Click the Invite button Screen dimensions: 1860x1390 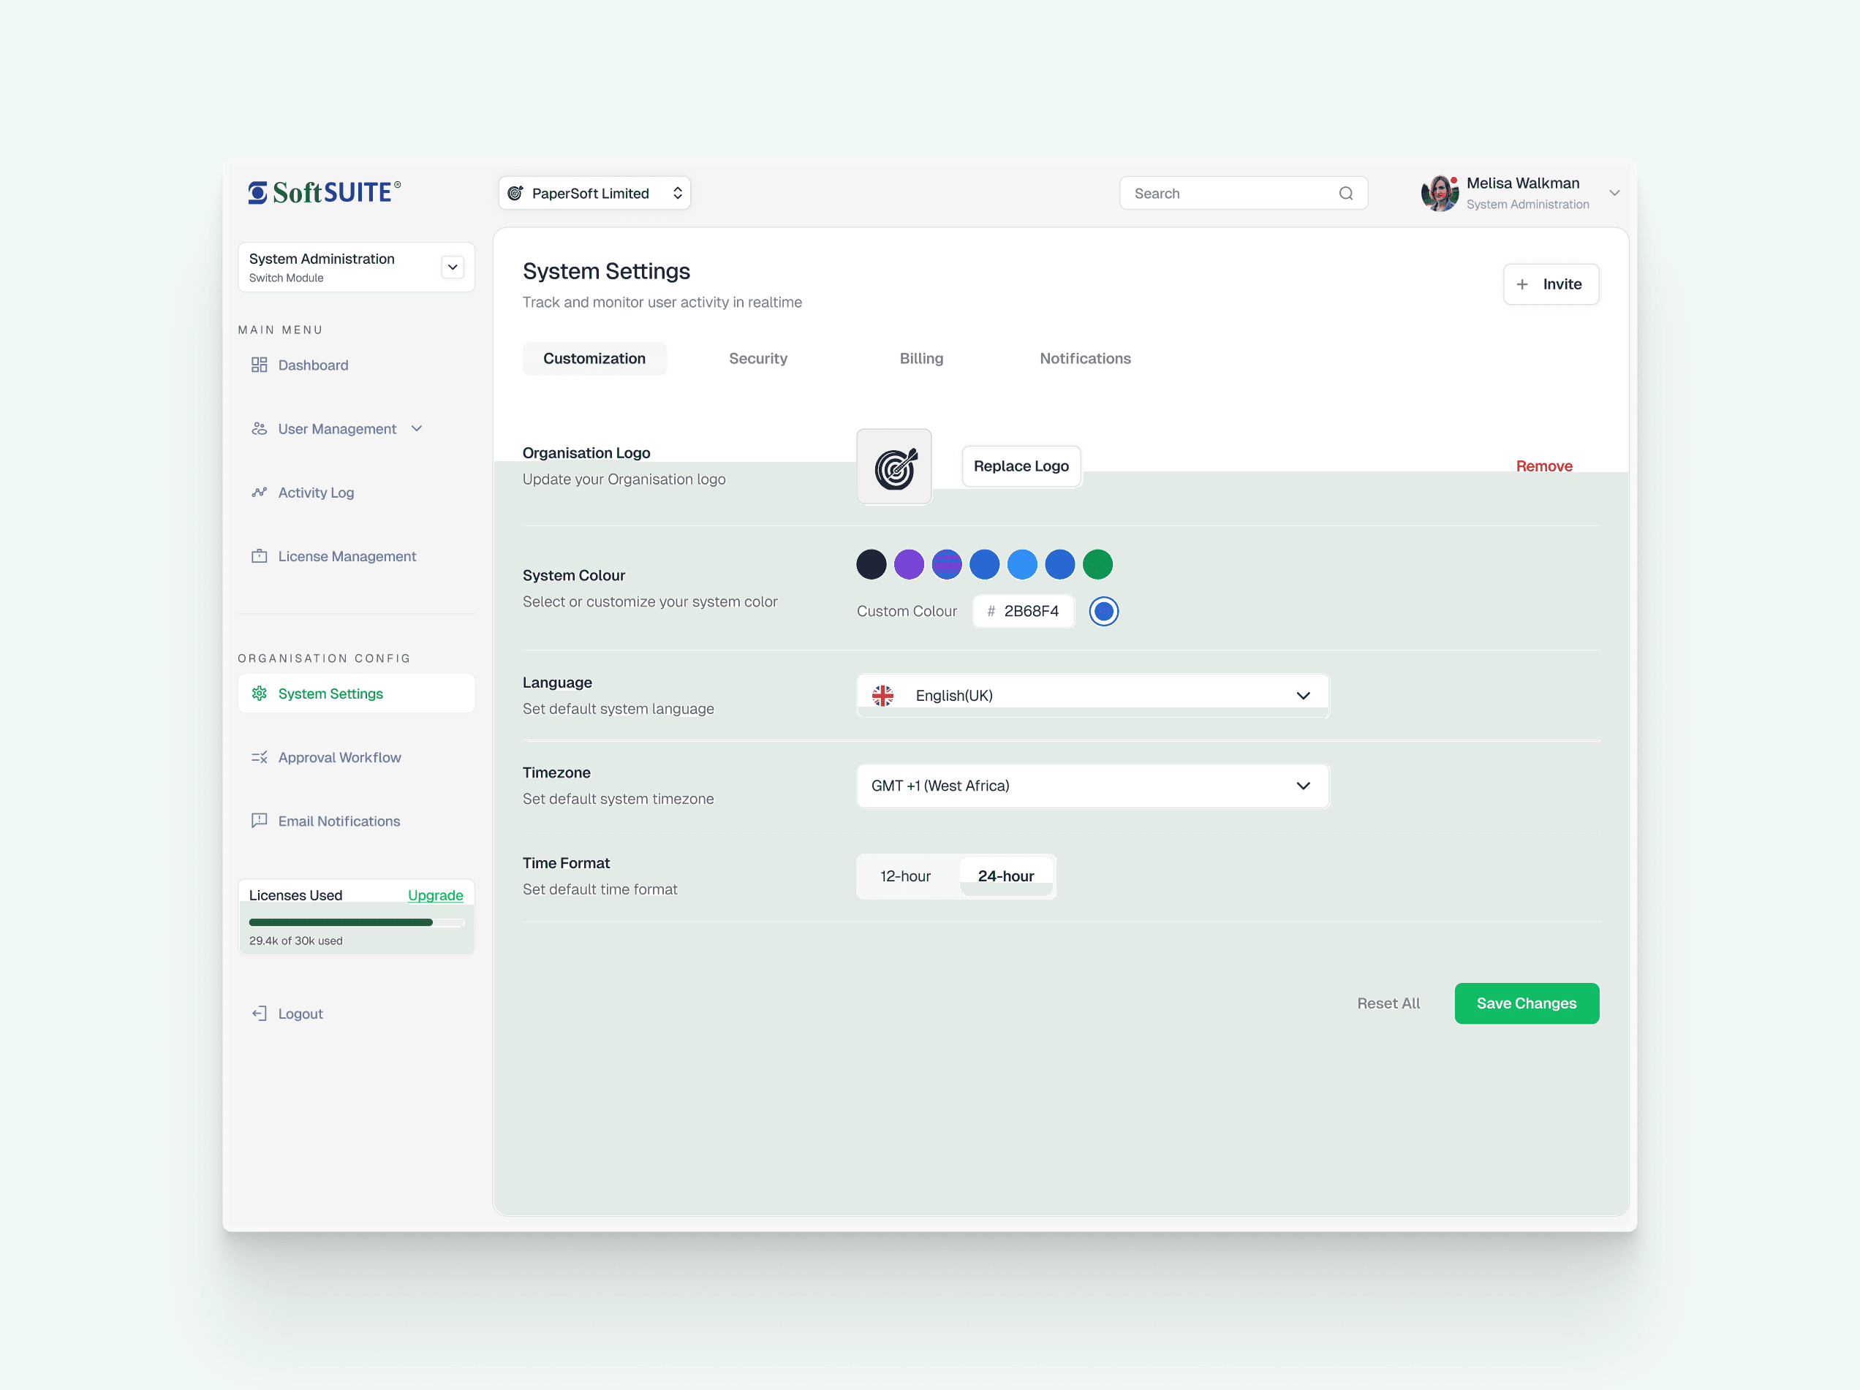coord(1551,284)
